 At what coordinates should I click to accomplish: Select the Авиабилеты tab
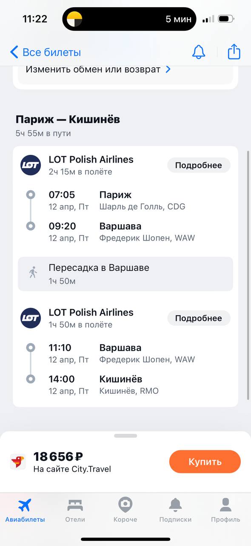tap(25, 511)
